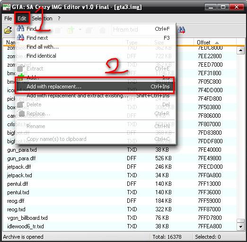Open the File menu

pos(8,18)
